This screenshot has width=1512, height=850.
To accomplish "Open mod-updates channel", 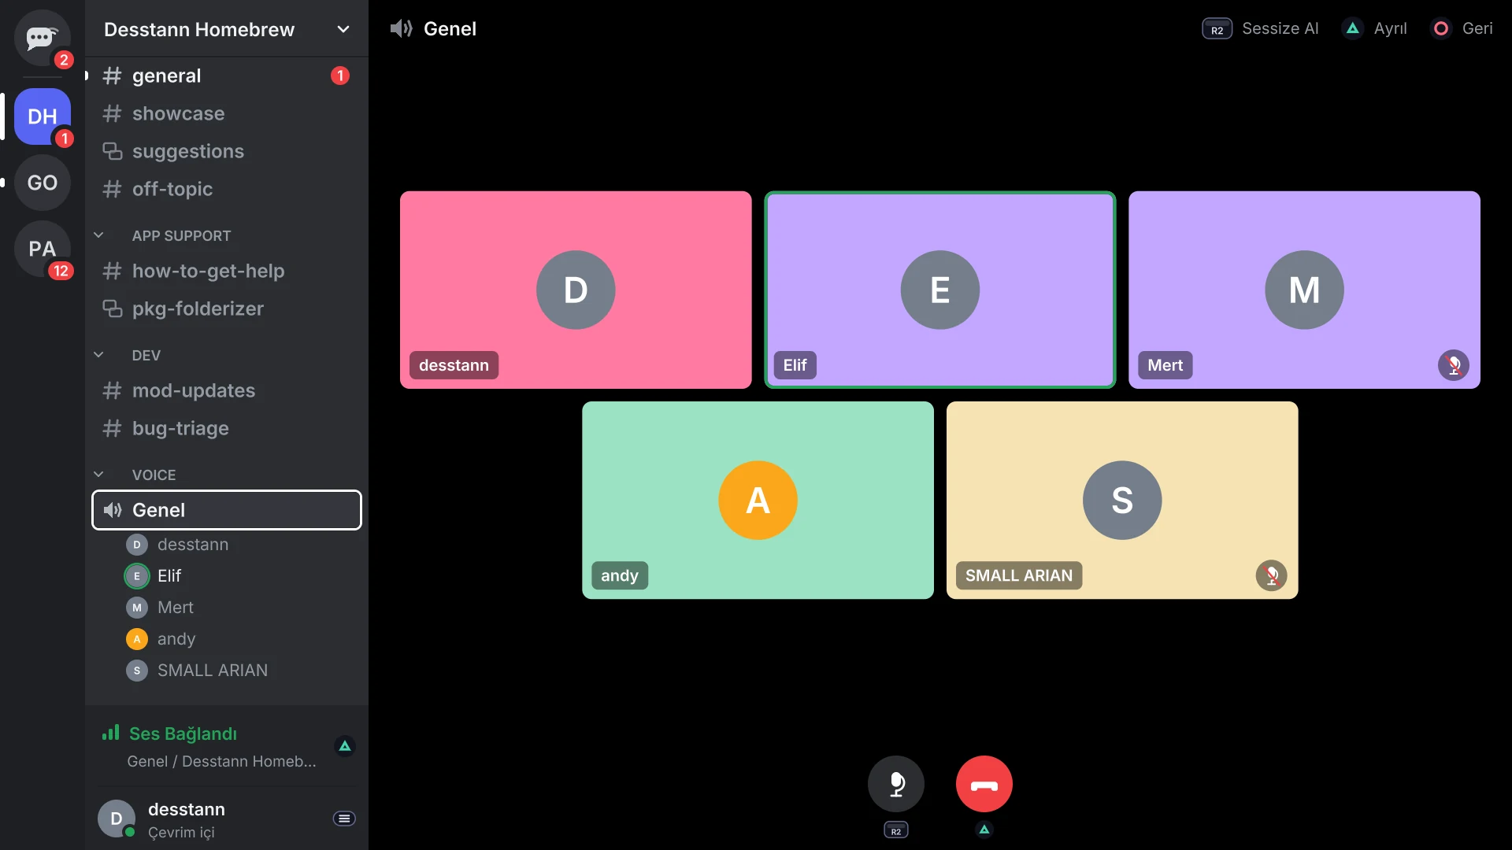I will [227, 390].
